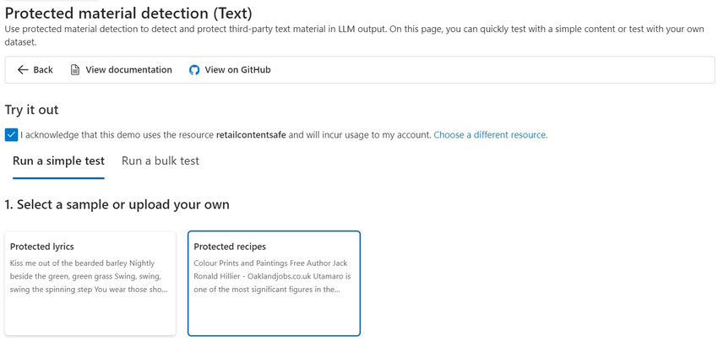
Task: Switch to the Run a bulk test tab
Action: [x=160, y=161]
